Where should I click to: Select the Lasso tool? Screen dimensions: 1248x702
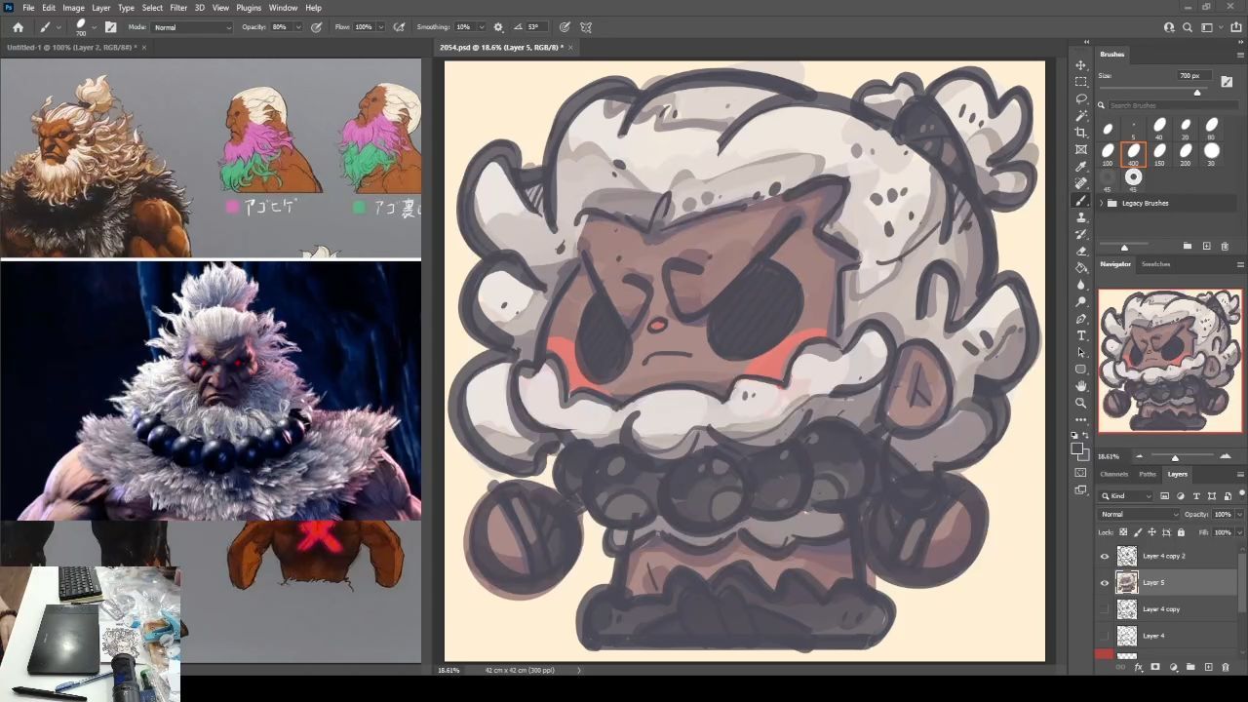pos(1080,98)
